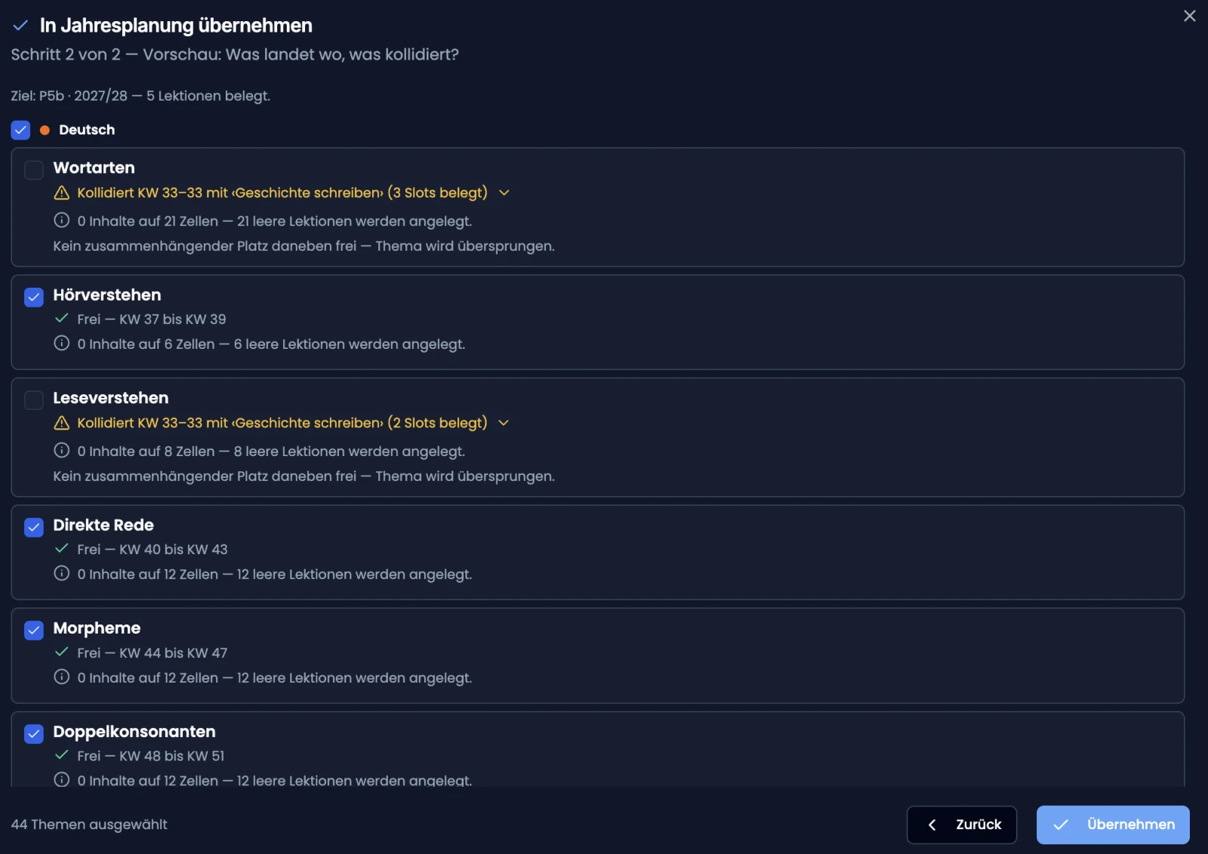Click the Zurück button

962,825
